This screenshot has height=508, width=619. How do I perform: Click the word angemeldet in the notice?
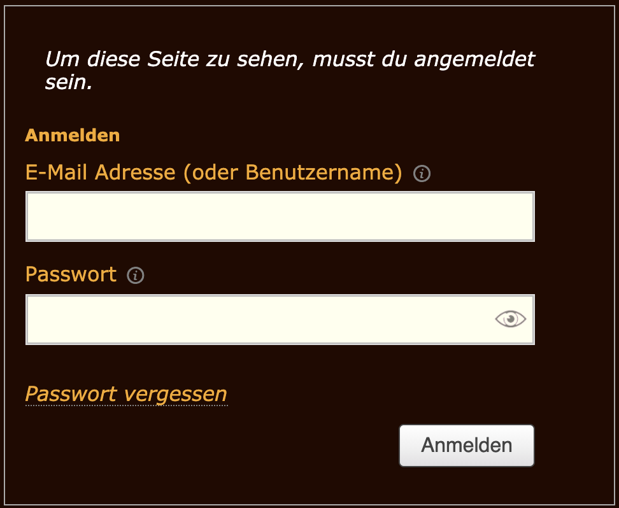click(x=475, y=60)
